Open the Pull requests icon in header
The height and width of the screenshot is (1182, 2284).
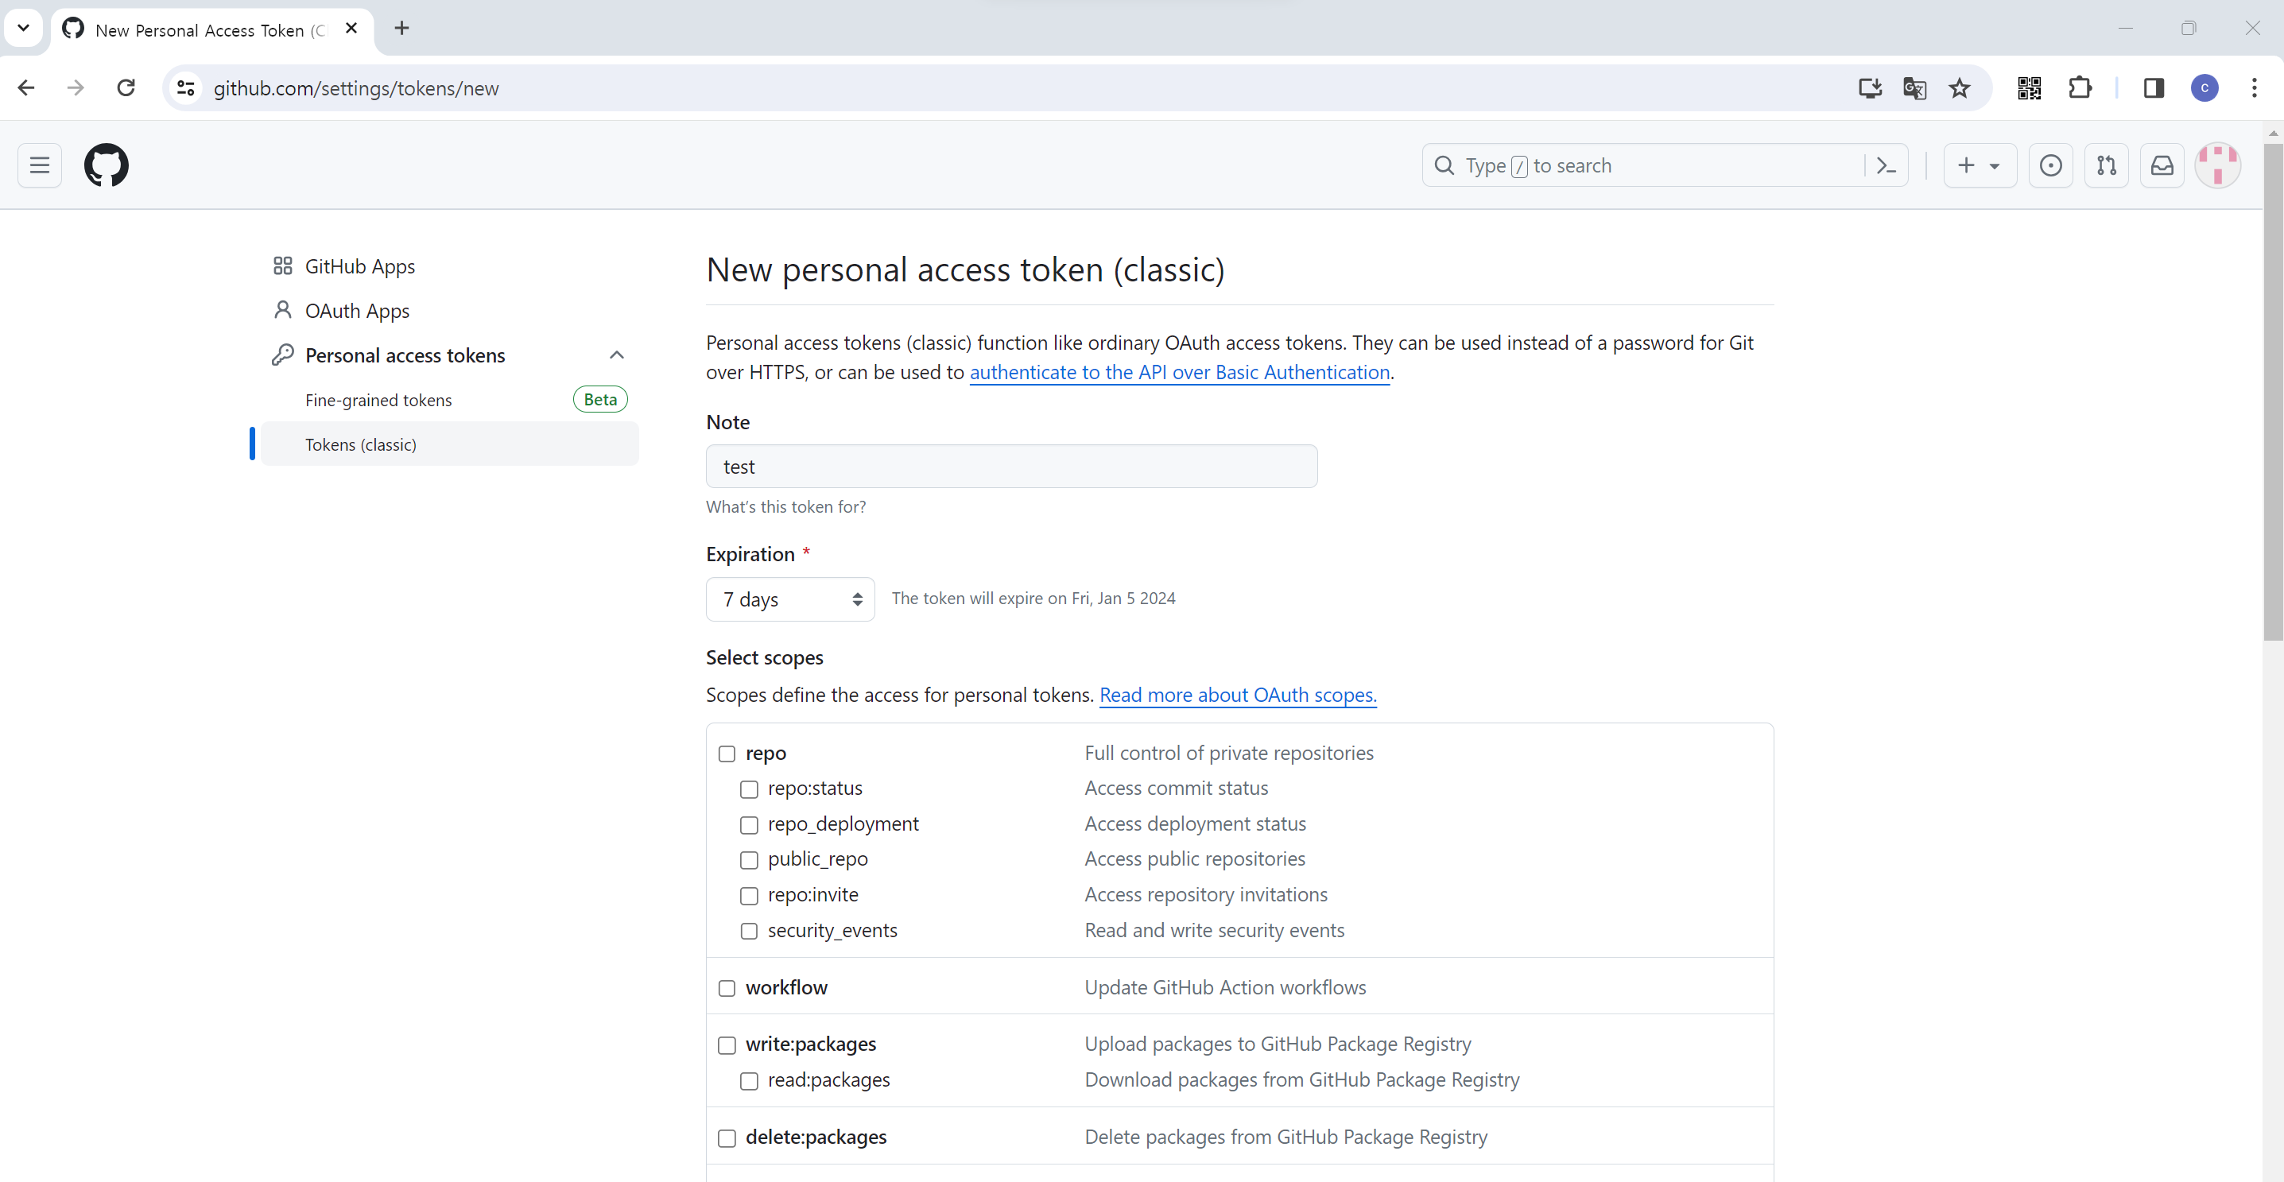[x=2106, y=166]
